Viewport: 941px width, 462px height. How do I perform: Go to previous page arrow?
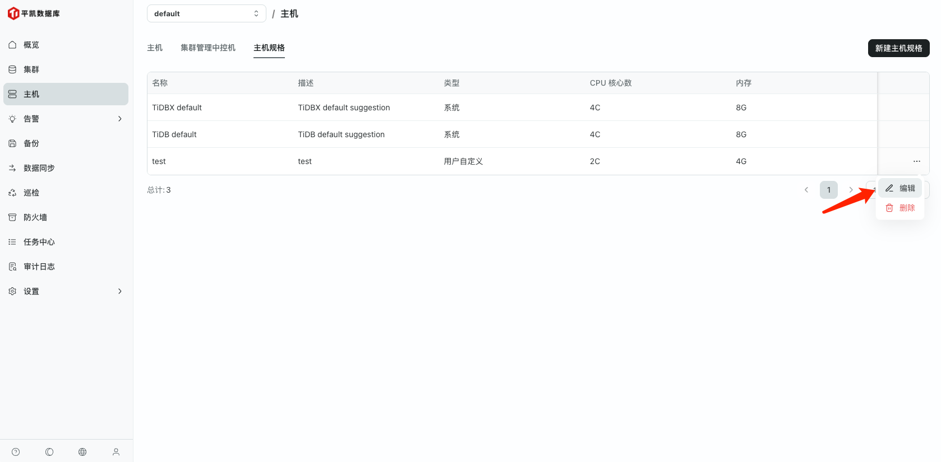806,190
